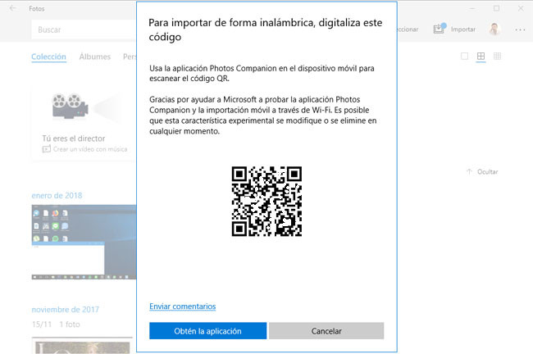Viewport: 533px width, 354px height.
Task: Select the 'enero de 2018' date header
Action: tap(57, 195)
